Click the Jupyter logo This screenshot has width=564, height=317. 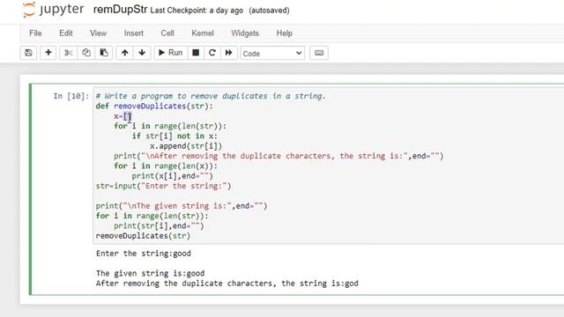[x=53, y=10]
